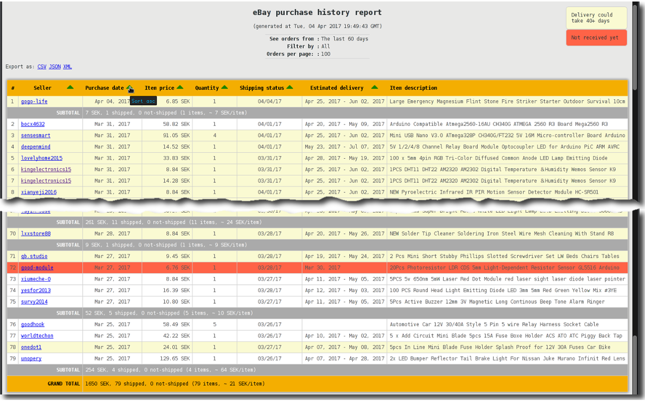Viewport: 645px width, 403px height.
Task: Open the bocx4632 seller link
Action: point(33,124)
